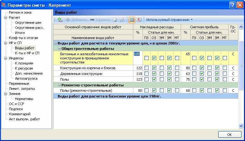This screenshot has width=245, height=141.
Task: Uncheck Накладные ЗМ for Полы row
Action: pos(169,79)
